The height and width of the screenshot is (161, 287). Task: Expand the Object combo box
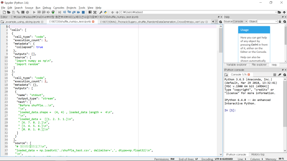pyautogui.click(x=276, y=22)
